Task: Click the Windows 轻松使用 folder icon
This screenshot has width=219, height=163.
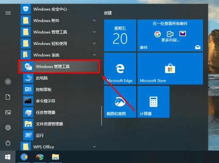Action: click(x=26, y=44)
